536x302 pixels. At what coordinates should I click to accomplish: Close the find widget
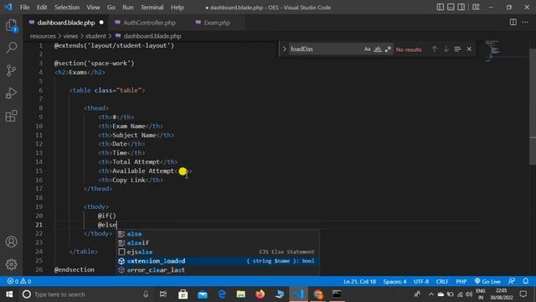pos(469,49)
